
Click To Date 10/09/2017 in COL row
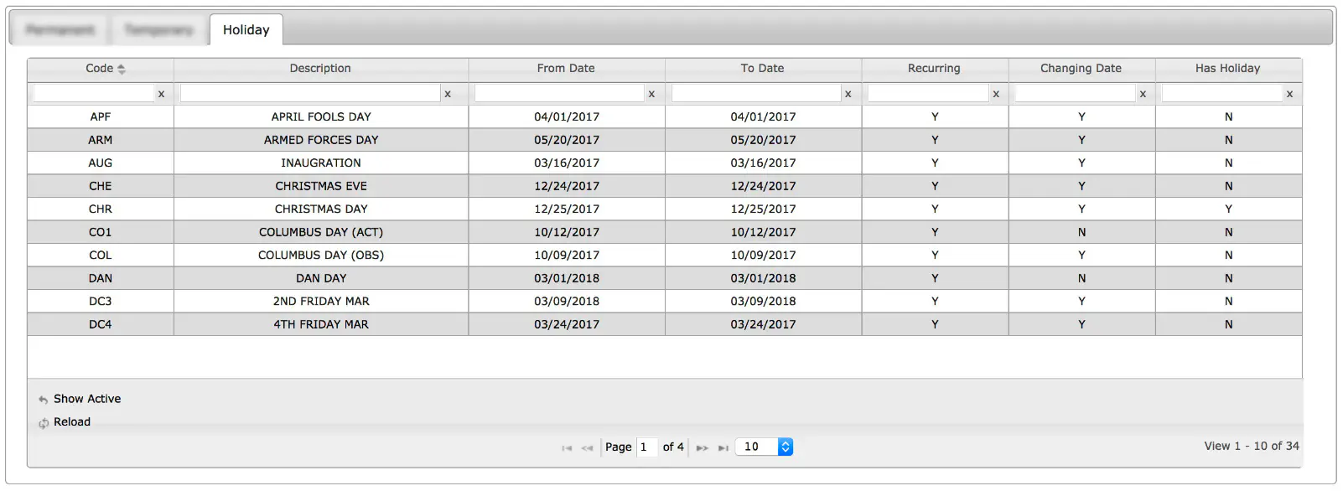pyautogui.click(x=763, y=255)
